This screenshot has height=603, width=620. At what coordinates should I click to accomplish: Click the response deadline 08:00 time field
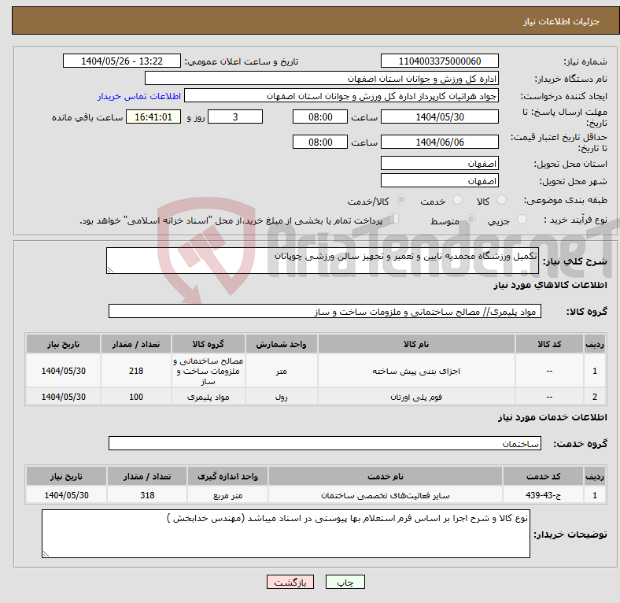(320, 117)
